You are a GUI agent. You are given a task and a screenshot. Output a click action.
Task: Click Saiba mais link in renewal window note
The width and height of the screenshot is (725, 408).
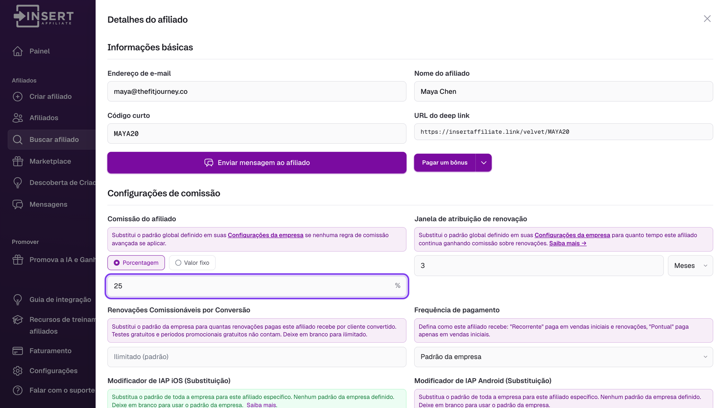pyautogui.click(x=568, y=243)
